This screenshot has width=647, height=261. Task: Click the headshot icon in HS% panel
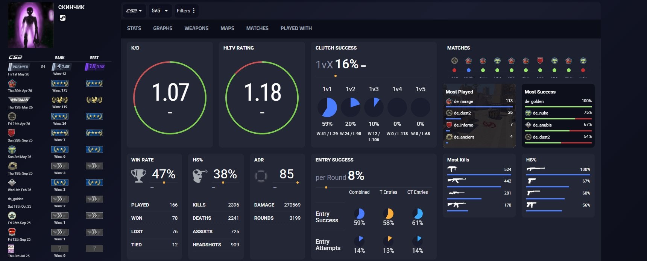click(200, 175)
